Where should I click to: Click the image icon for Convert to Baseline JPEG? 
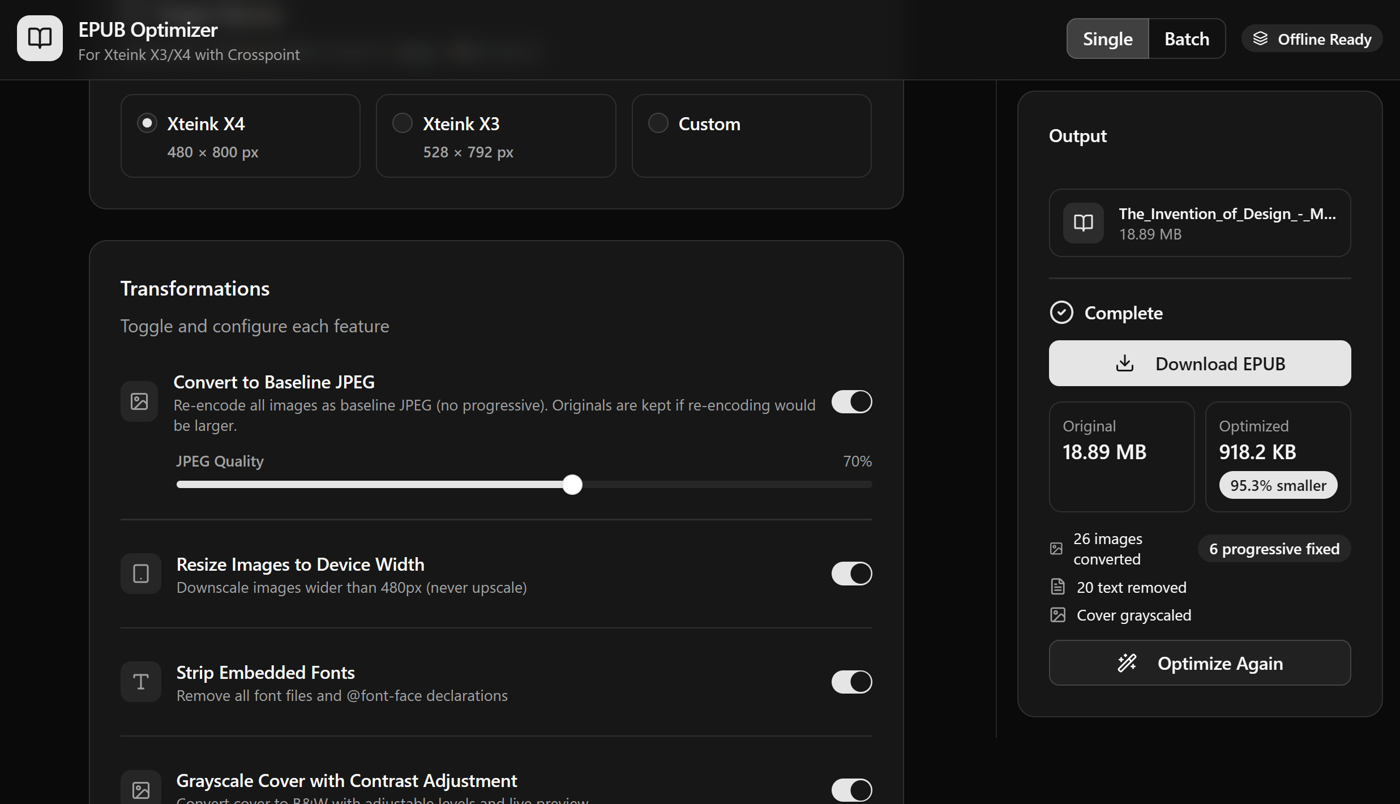[139, 401]
